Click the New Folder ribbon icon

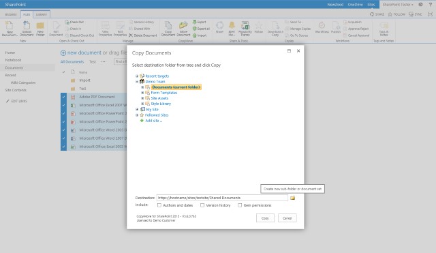40,26
